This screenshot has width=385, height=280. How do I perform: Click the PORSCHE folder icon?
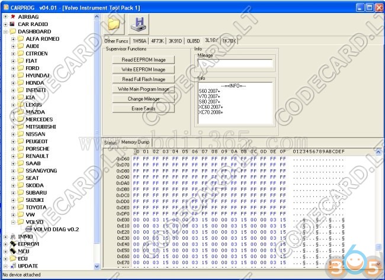click(x=21, y=149)
